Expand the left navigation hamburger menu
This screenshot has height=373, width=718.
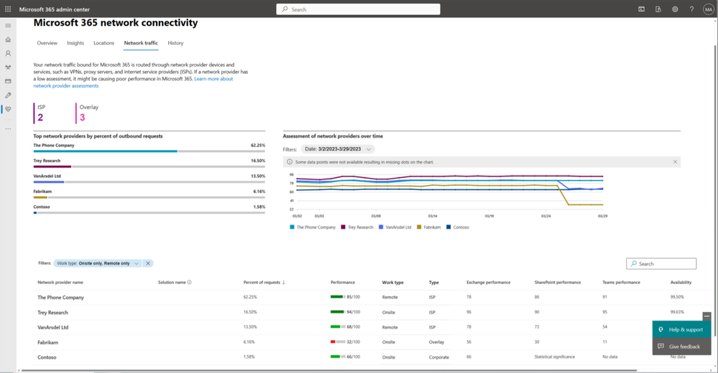pyautogui.click(x=8, y=26)
